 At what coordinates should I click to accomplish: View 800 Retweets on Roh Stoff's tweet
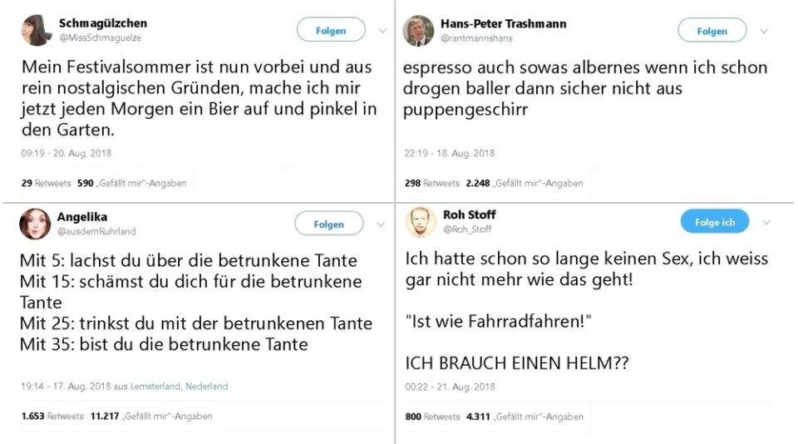coord(432,417)
